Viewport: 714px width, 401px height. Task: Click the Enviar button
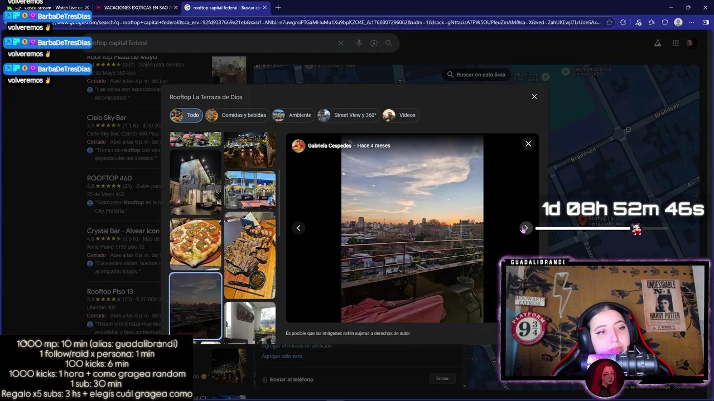442,378
